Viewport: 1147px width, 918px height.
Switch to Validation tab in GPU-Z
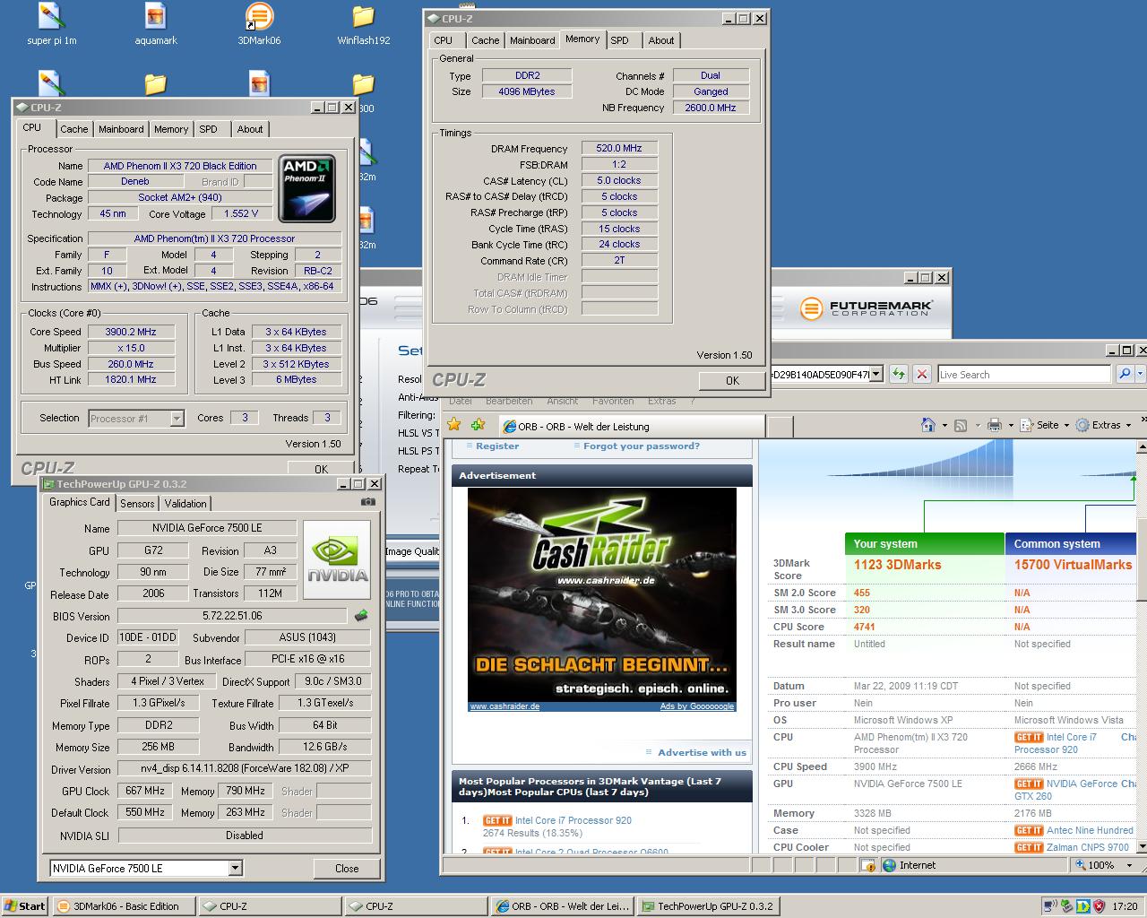pos(185,504)
